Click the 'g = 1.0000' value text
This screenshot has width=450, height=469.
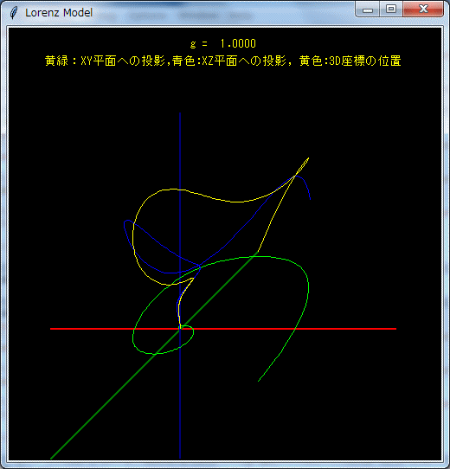point(223,43)
